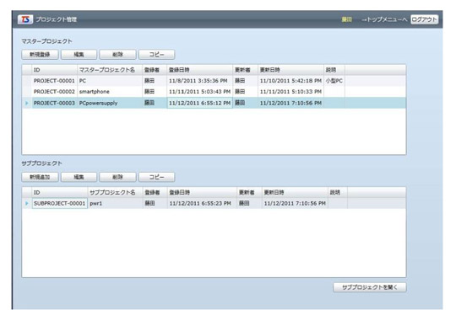Image resolution: width=456 pixels, height=321 pixels.
Task: Click the row arrow indicator beside SUBPROJECT-00001
Action: pyautogui.click(x=27, y=203)
